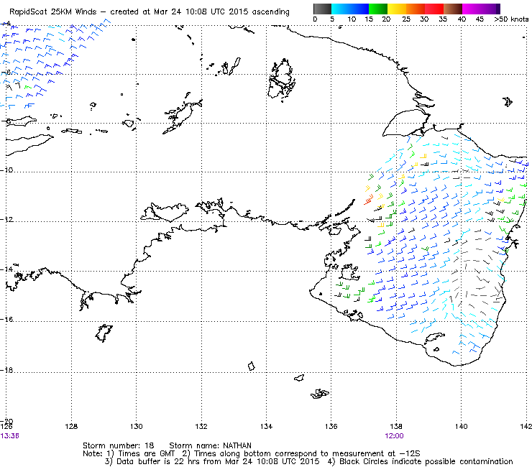Click the '-18' latitude axis label
Viewport: 532px width, 467px height.
[6, 370]
